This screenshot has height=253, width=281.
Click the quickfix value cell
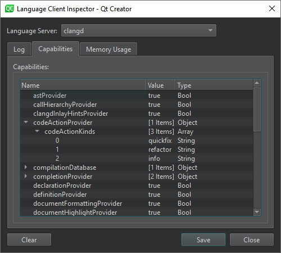pos(160,141)
